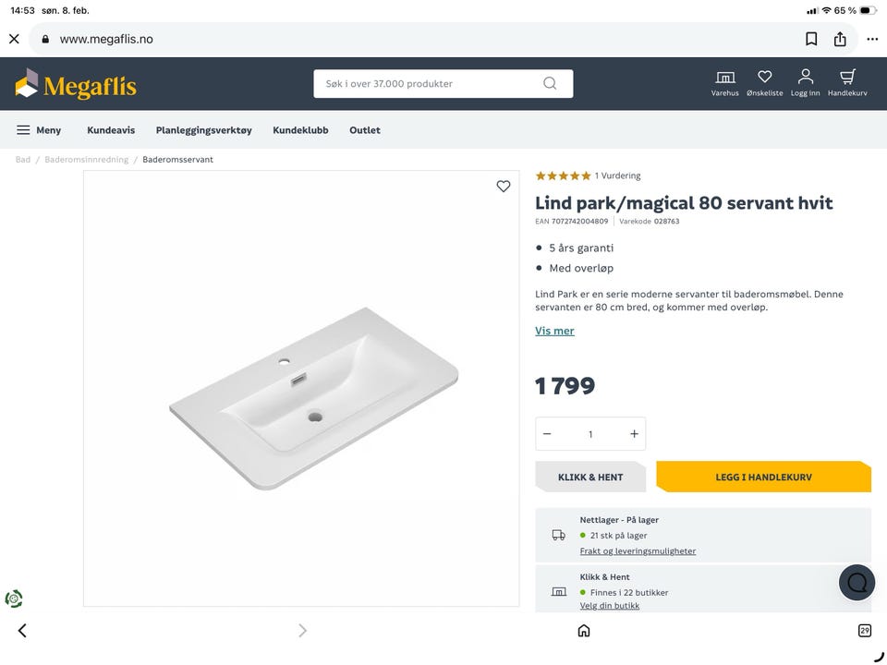Open the Ønskeliste heart in header
The width and height of the screenshot is (887, 665).
click(x=764, y=78)
